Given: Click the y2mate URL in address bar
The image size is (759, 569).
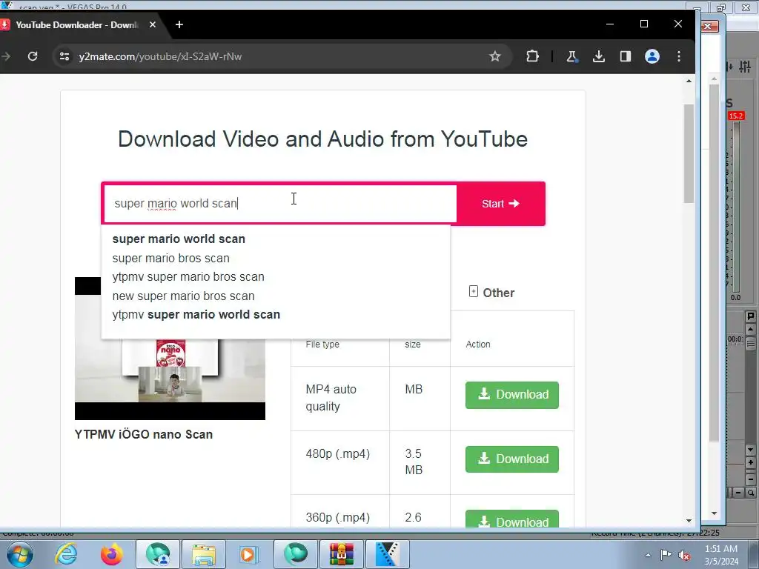Looking at the screenshot, I should (x=160, y=56).
